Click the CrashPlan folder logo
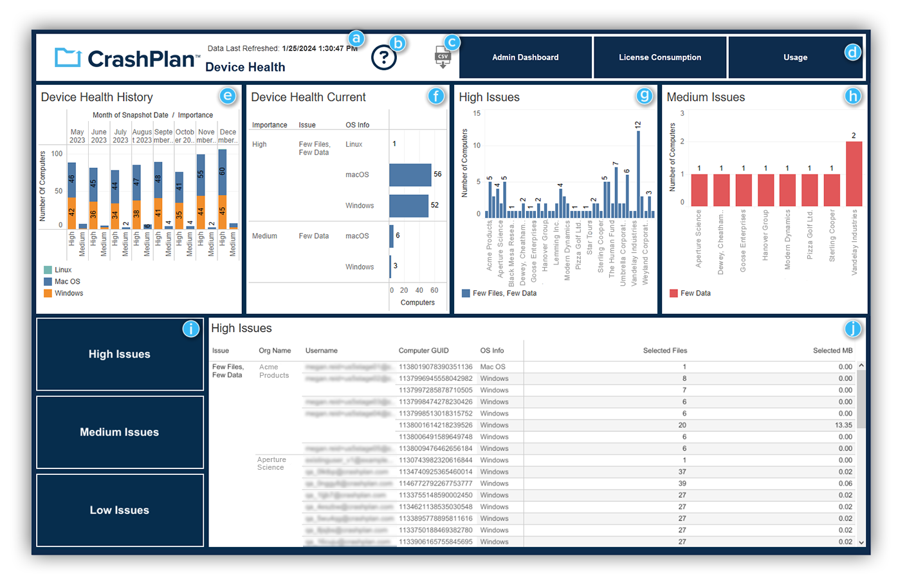This screenshot has height=583, width=907. (x=69, y=57)
